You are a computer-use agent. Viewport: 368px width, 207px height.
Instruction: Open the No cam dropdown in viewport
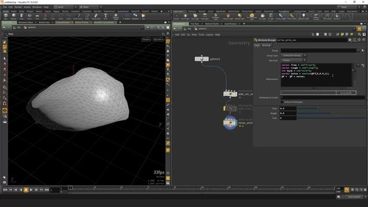click(159, 39)
